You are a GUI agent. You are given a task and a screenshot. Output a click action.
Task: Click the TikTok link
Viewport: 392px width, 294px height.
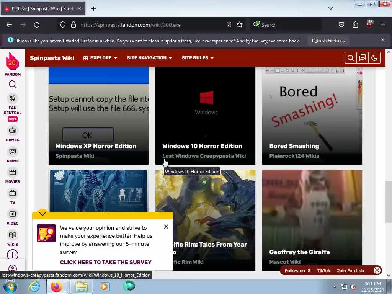click(x=323, y=271)
